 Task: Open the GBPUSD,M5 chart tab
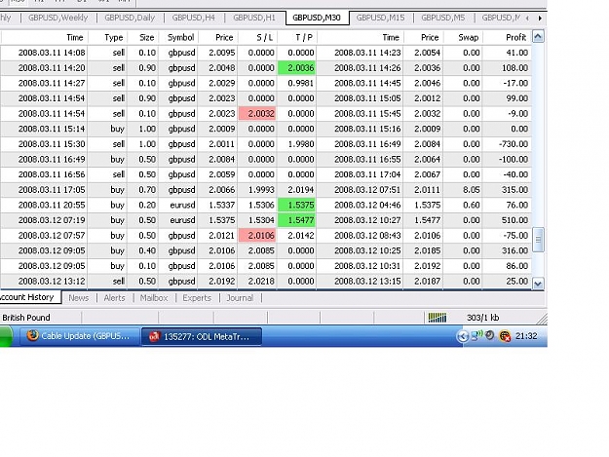point(442,18)
